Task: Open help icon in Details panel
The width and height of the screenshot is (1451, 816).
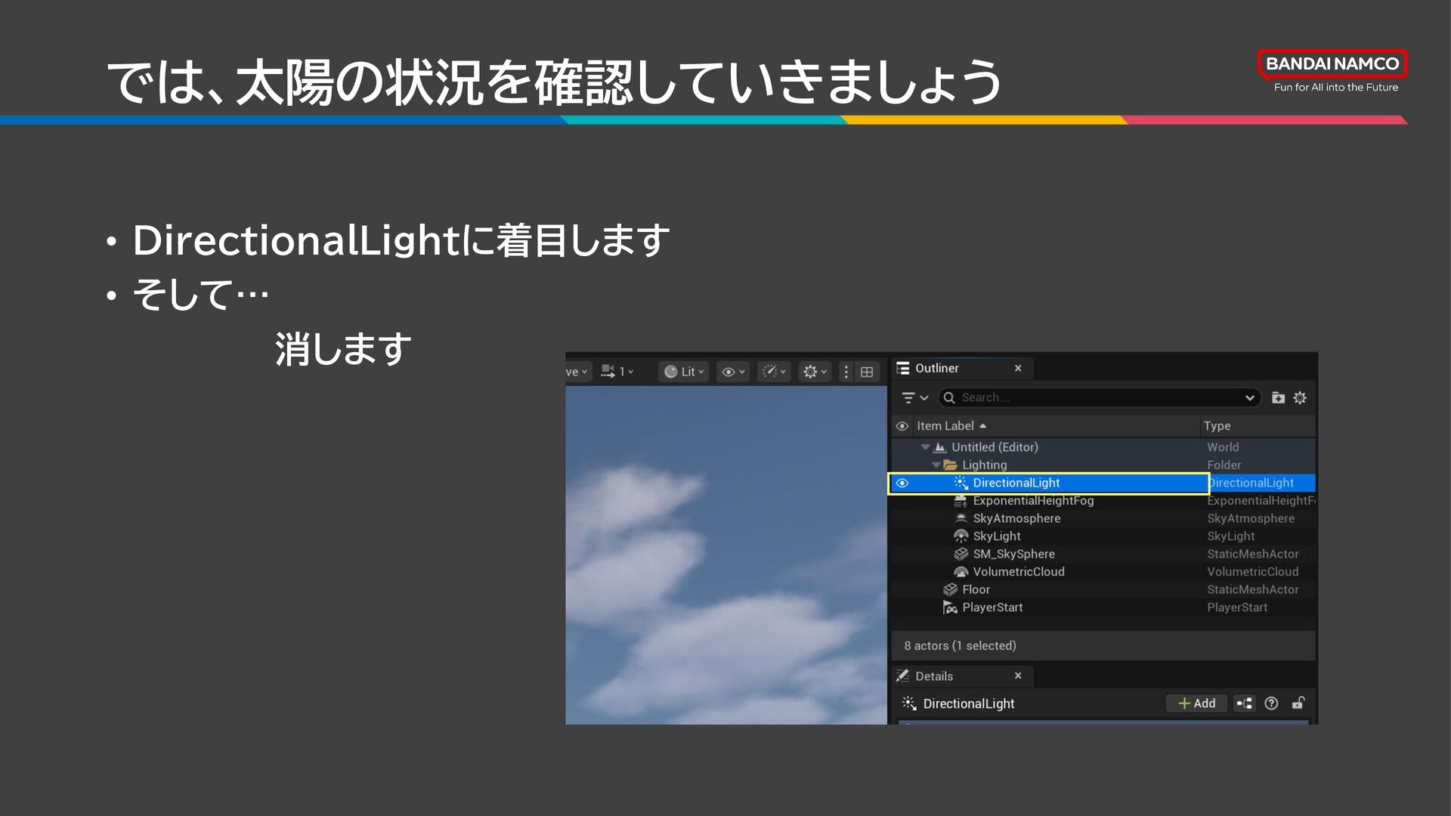Action: coord(1271,703)
